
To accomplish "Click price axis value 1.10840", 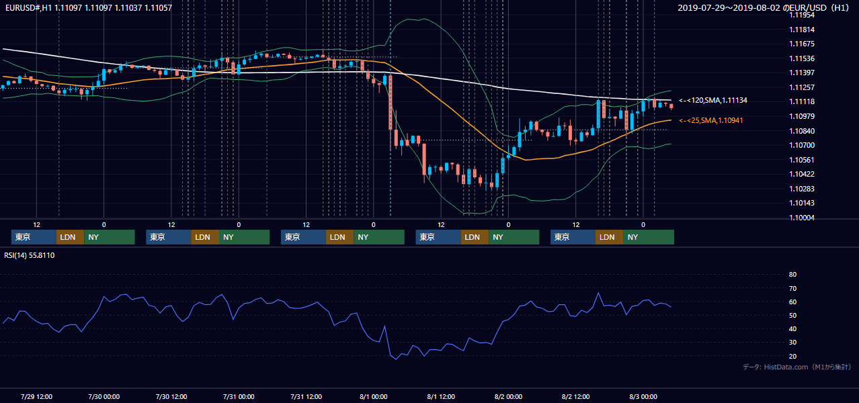I will [x=802, y=131].
